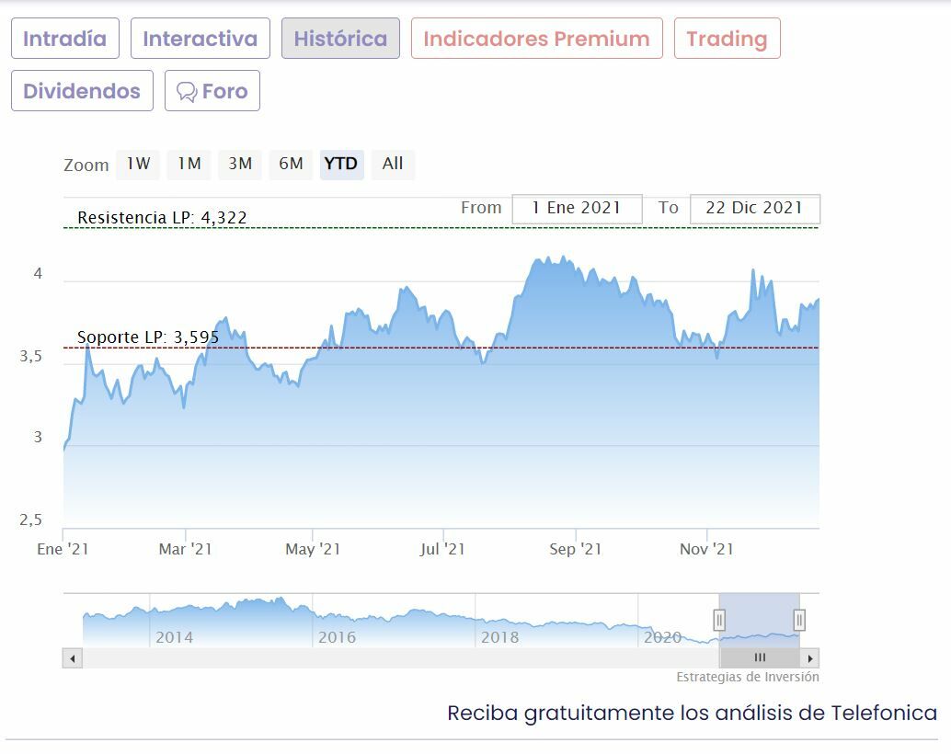Select the 3M zoom option
This screenshot has height=754, width=951.
(x=240, y=164)
